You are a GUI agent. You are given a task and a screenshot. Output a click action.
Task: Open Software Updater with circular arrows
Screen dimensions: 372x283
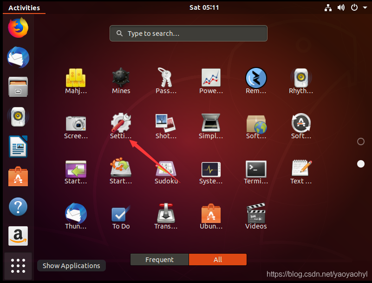point(301,126)
